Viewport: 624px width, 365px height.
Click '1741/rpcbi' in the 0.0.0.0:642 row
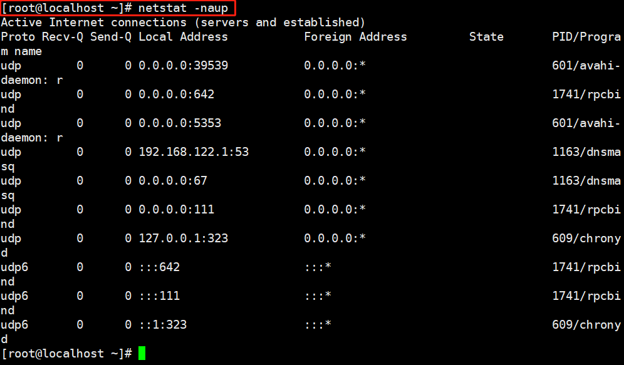tap(586, 95)
